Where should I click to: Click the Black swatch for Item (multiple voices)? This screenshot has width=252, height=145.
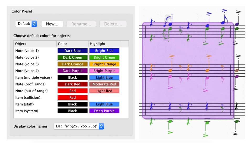[72, 77]
